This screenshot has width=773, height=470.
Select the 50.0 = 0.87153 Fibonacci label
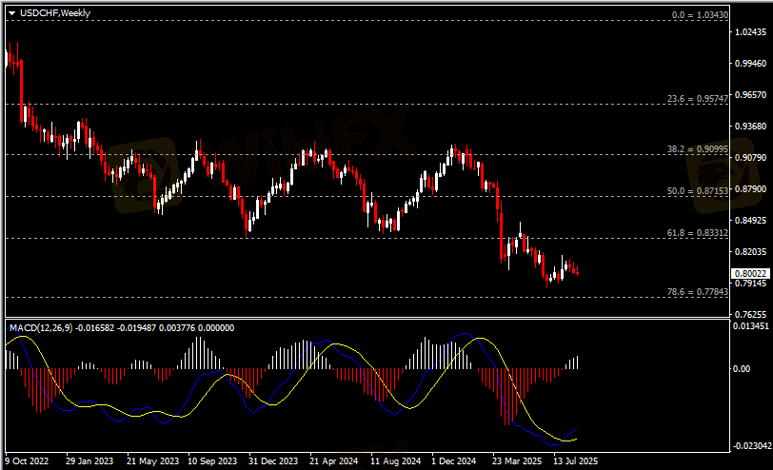point(698,190)
